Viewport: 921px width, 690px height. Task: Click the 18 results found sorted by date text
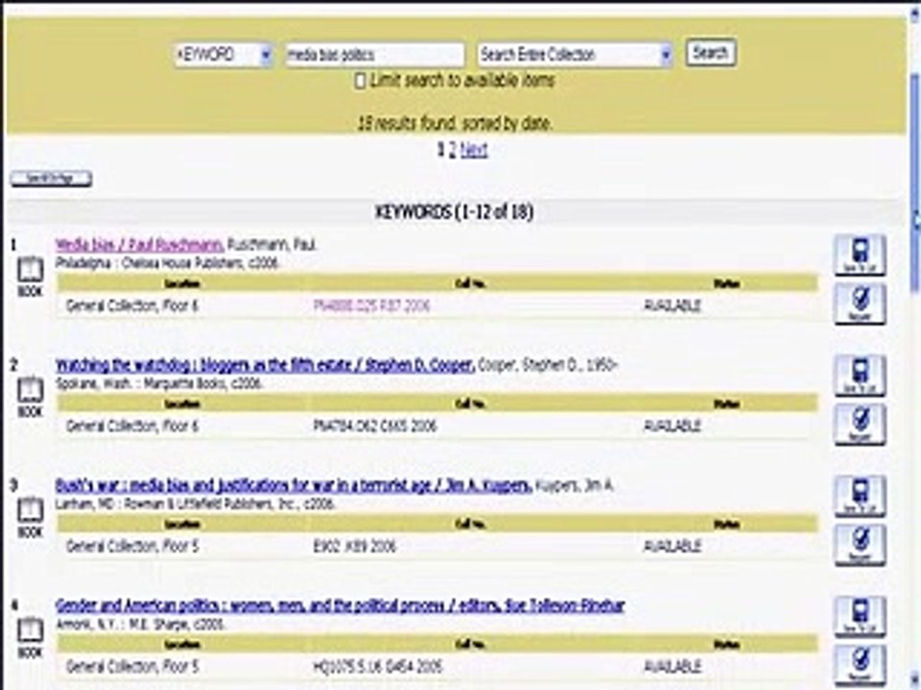455,124
